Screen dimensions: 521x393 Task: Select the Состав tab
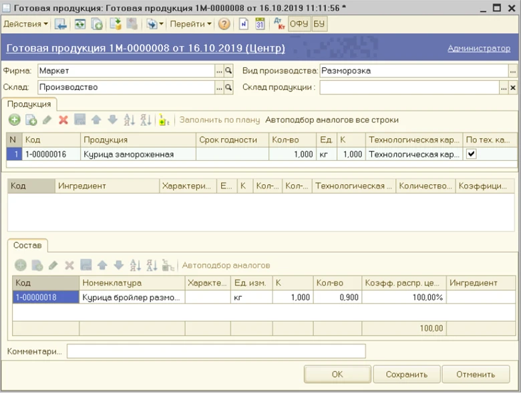27,246
